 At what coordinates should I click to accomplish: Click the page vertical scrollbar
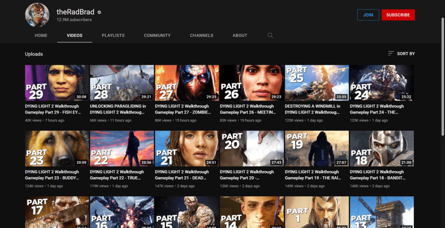pos(443,77)
